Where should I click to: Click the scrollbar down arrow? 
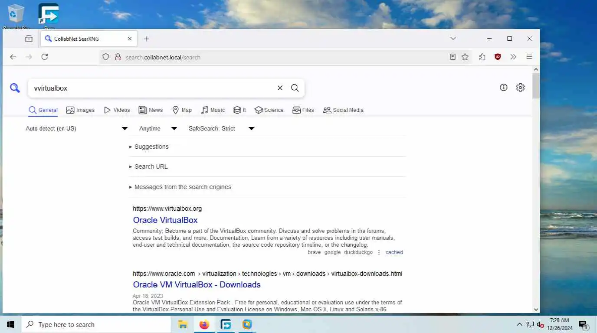click(x=536, y=310)
